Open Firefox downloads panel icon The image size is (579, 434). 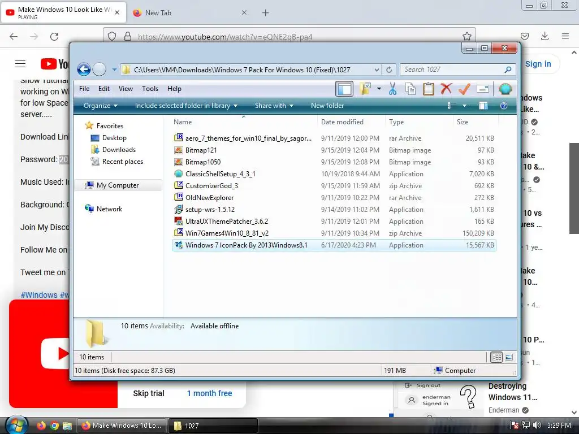(x=545, y=36)
